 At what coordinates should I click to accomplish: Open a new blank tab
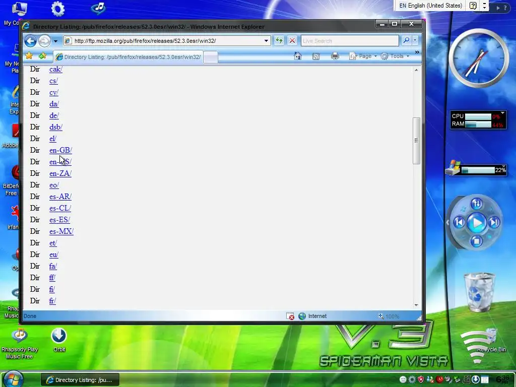pos(211,57)
